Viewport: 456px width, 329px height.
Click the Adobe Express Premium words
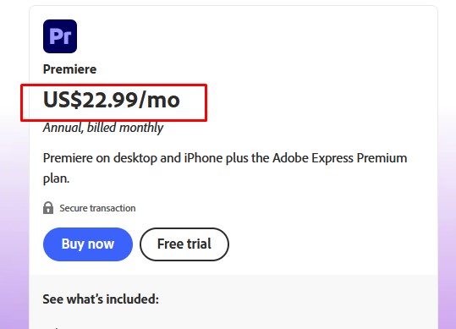pyautogui.click(x=340, y=158)
